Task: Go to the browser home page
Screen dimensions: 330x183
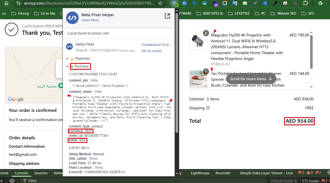Action: point(6,3)
